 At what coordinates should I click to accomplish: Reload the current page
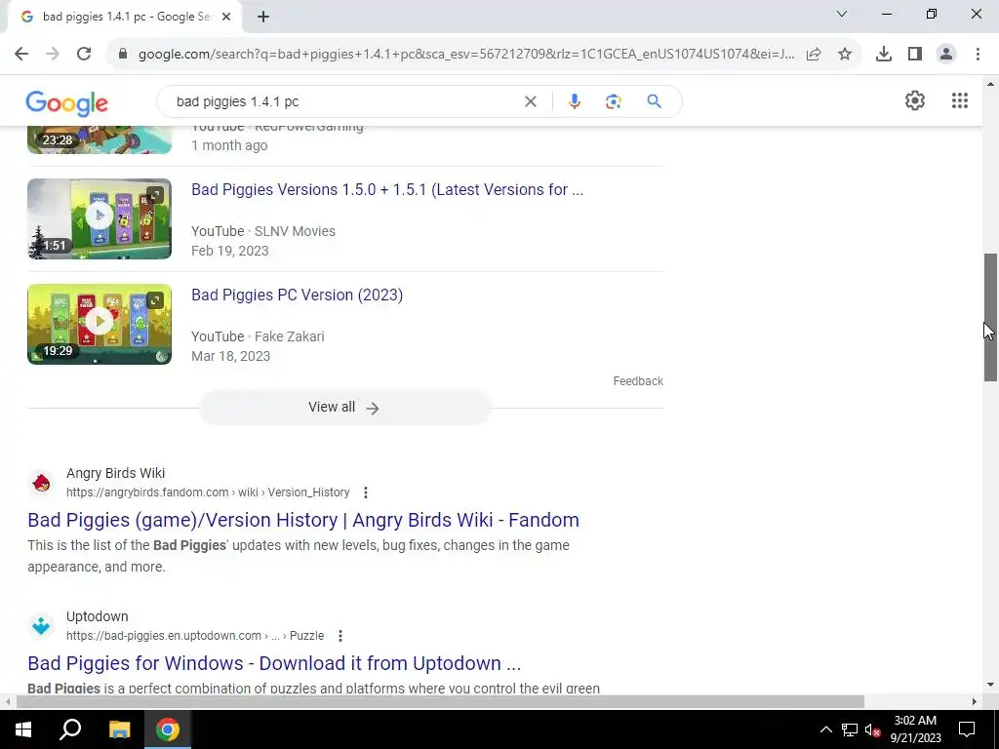point(84,55)
